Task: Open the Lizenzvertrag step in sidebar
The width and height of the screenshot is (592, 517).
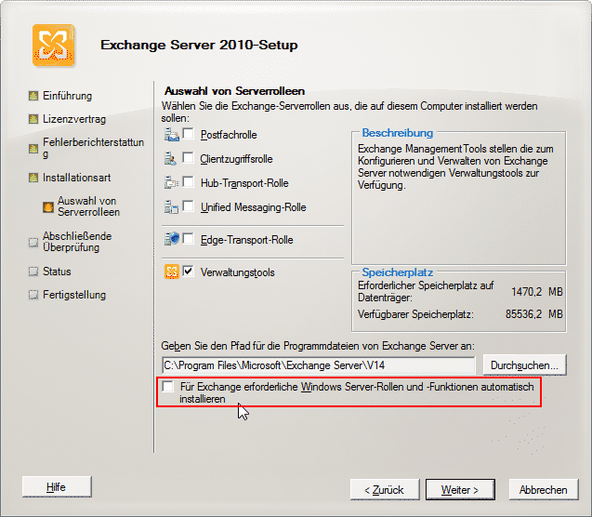Action: click(x=74, y=119)
